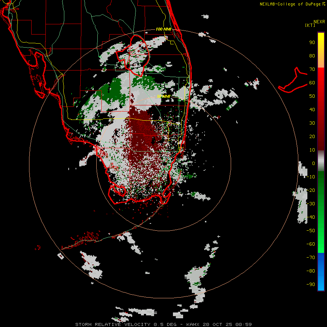This screenshot has height=327, width=327.
Task: Click the '[KT]' units label
Action: point(310,25)
